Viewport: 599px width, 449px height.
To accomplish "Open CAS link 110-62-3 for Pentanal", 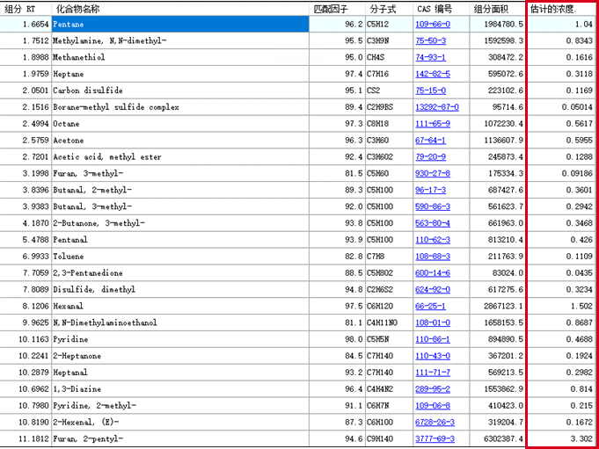I will coord(433,240).
